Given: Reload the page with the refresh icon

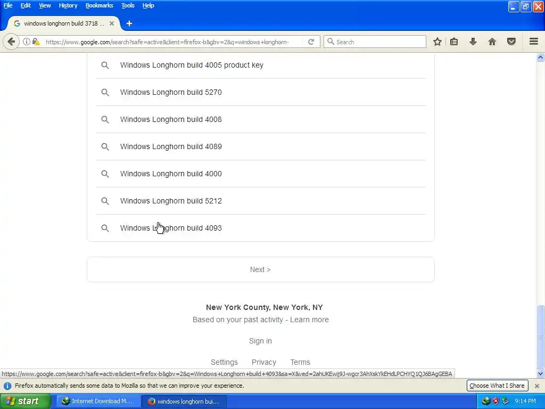Looking at the screenshot, I should 311,42.
